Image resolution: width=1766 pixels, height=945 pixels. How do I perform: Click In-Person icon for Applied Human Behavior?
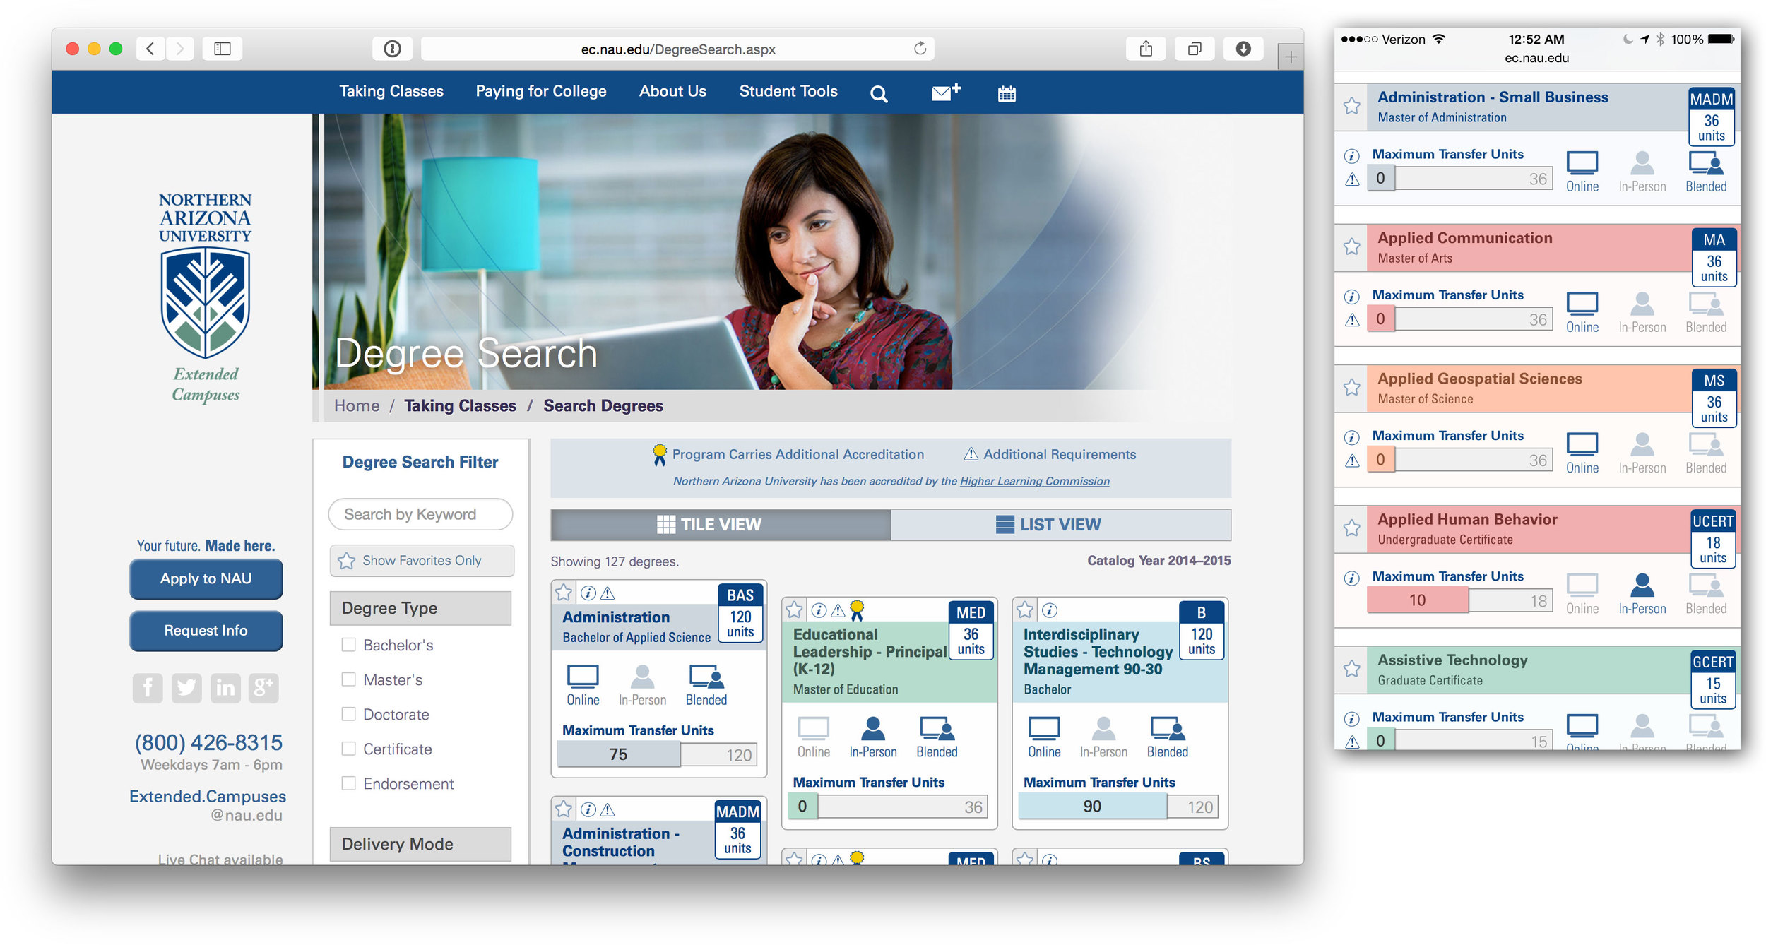pos(1642,593)
